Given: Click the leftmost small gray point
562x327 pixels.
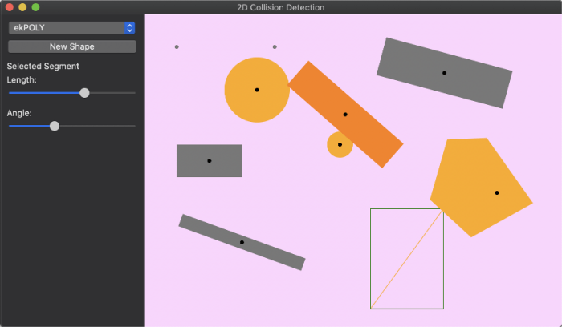Looking at the screenshot, I should point(177,46).
